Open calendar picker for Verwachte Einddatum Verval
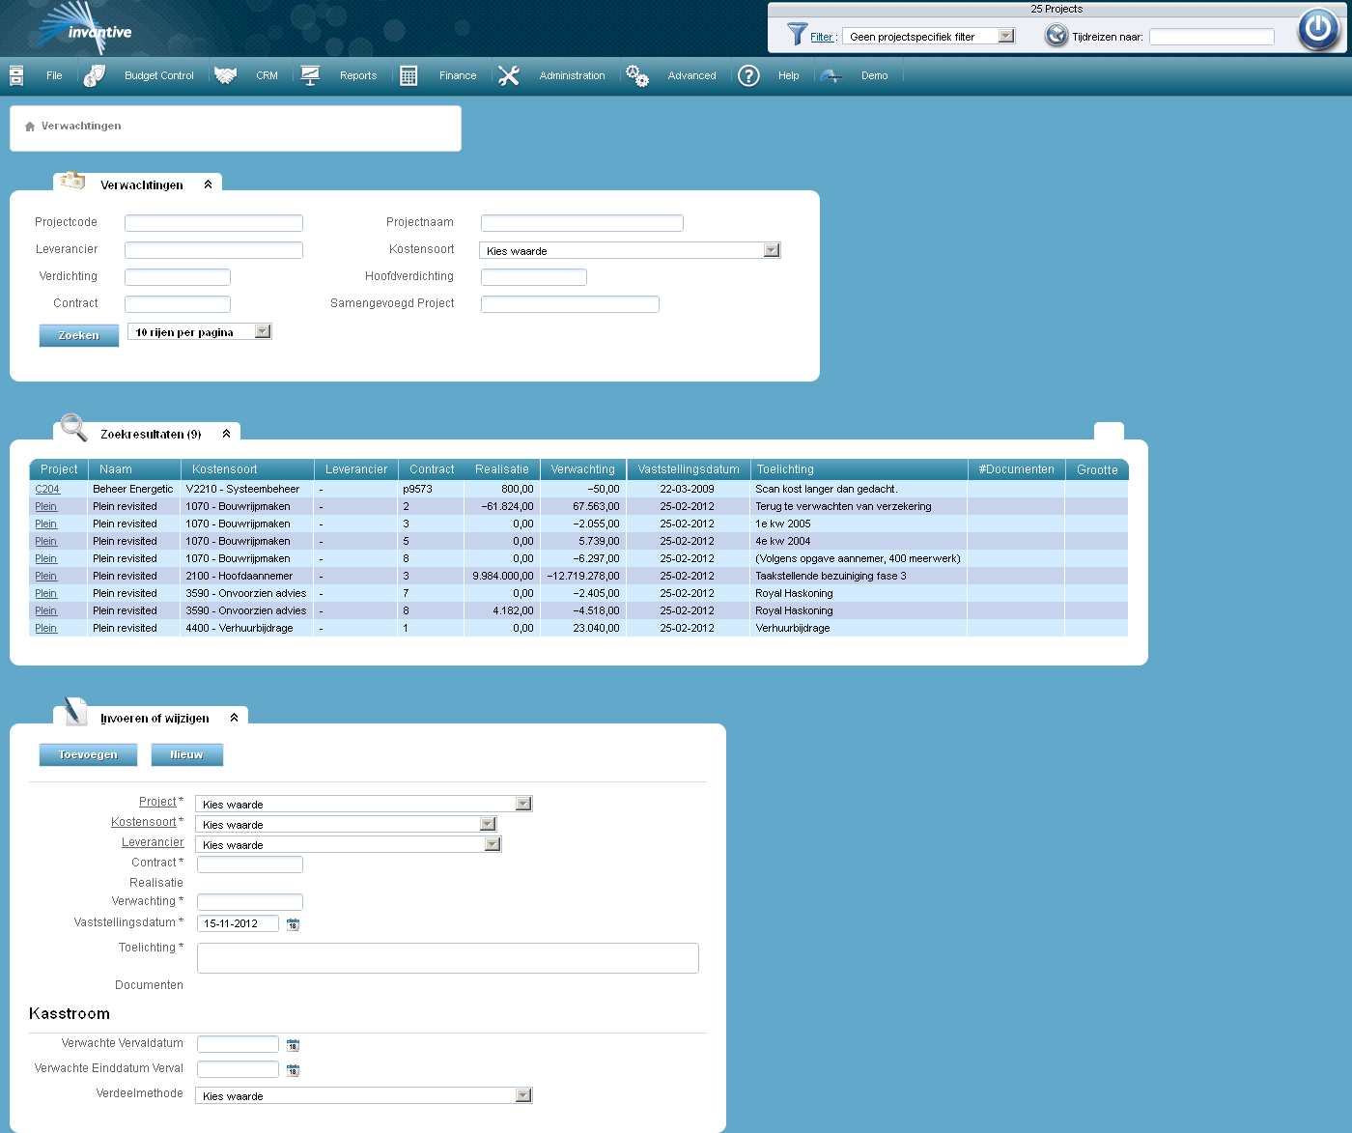The image size is (1352, 1133). coord(294,1070)
